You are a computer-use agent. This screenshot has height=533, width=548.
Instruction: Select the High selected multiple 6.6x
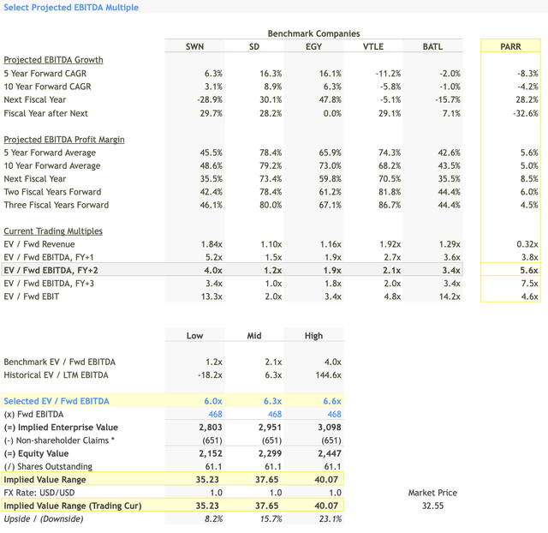(331, 401)
